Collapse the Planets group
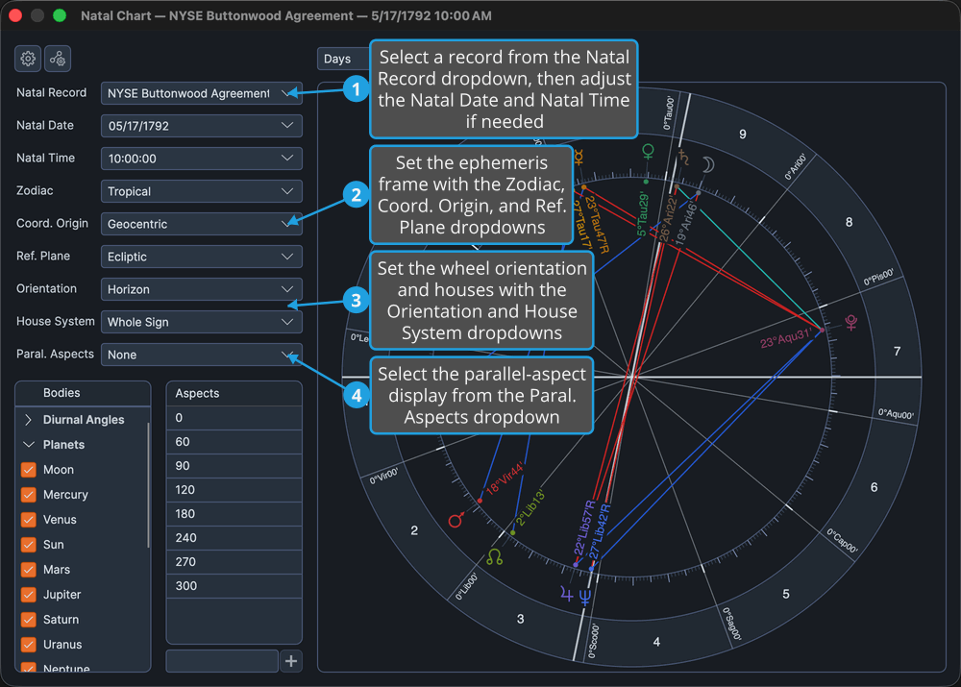Screen dimensions: 961x687 click(28, 444)
